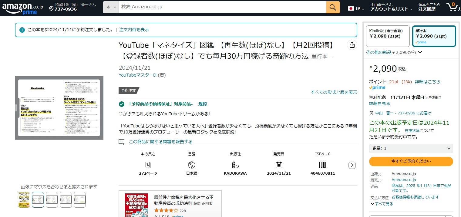The image size is (461, 217).
Task: Open the JP language dropdown
Action: point(356,8)
